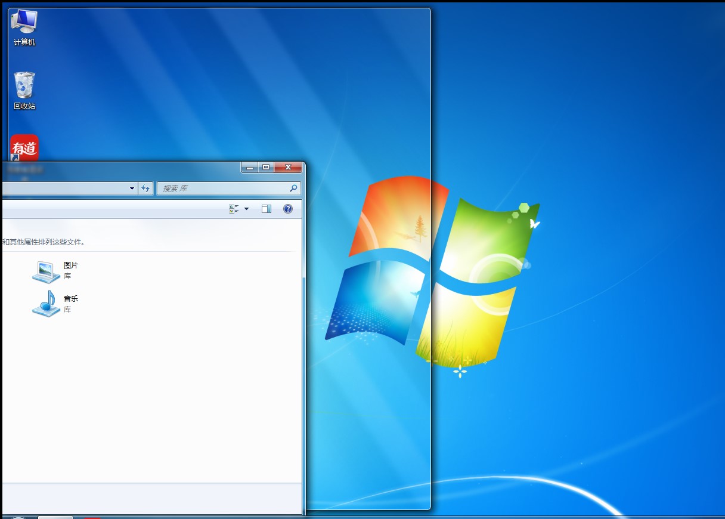Close the library explorer window
725x519 pixels.
click(289, 168)
